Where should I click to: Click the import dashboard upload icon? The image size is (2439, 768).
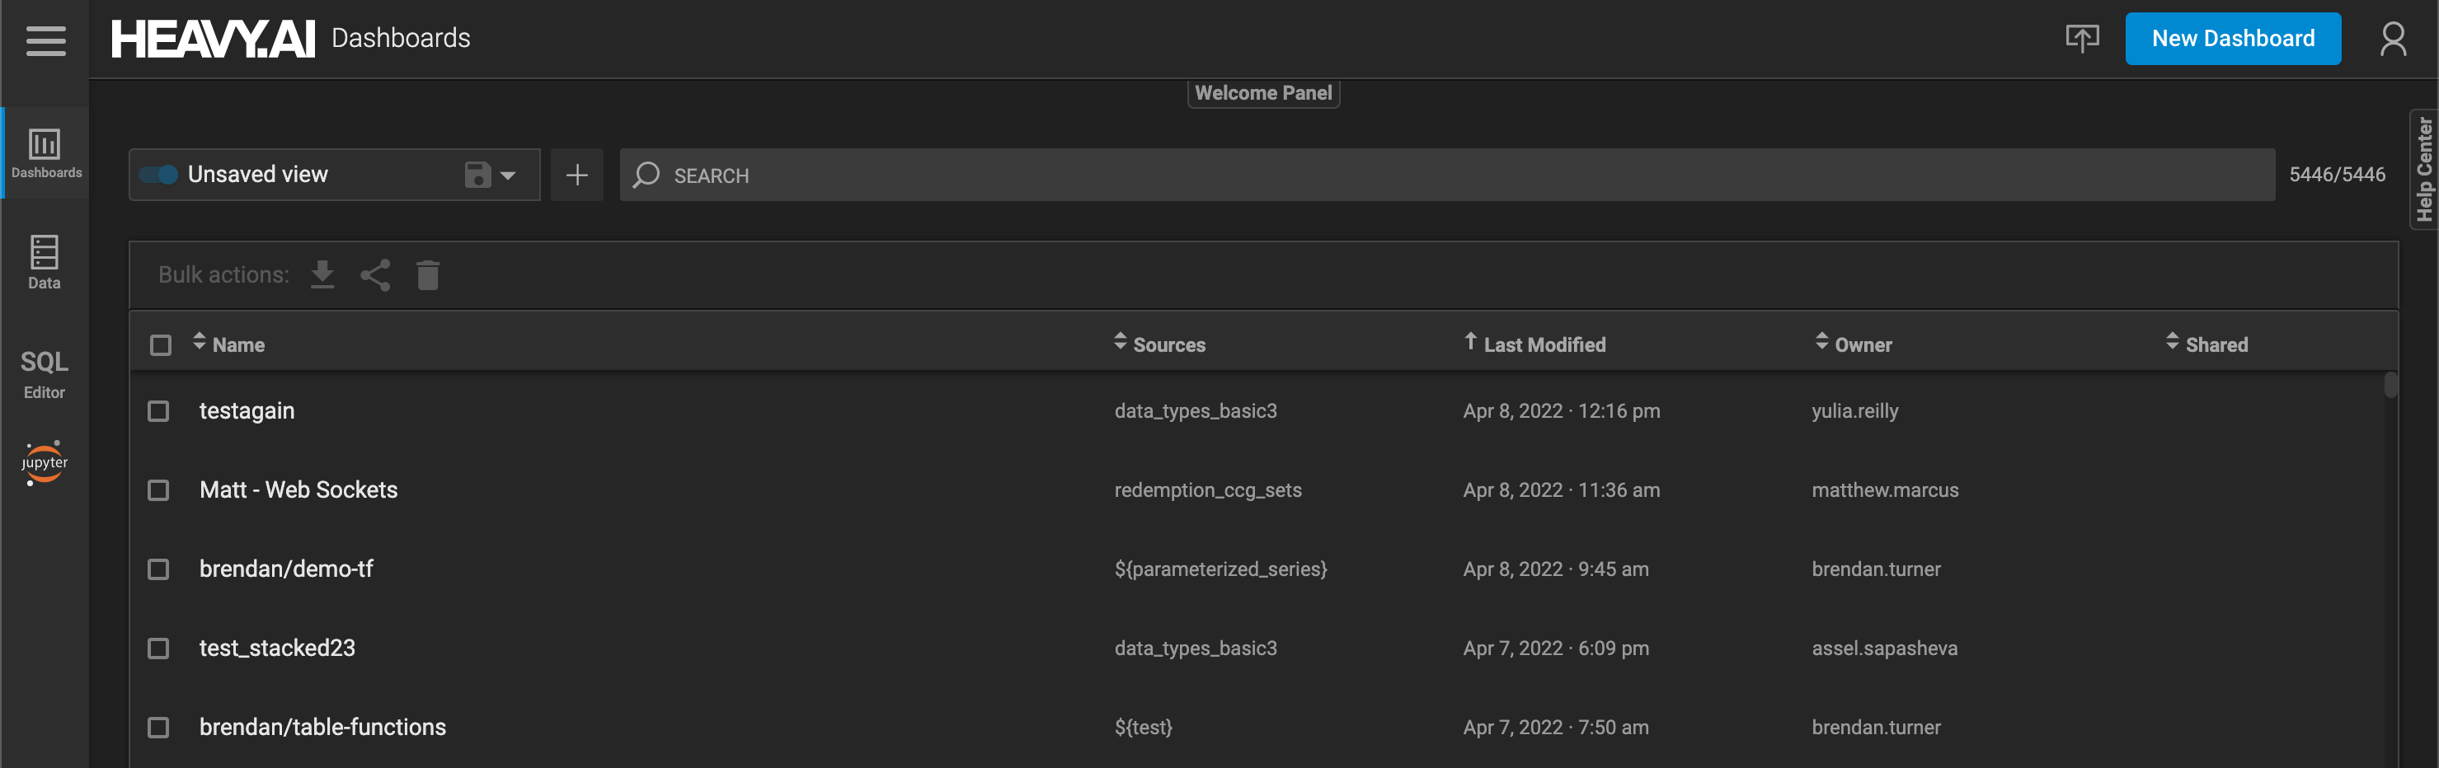[2081, 38]
